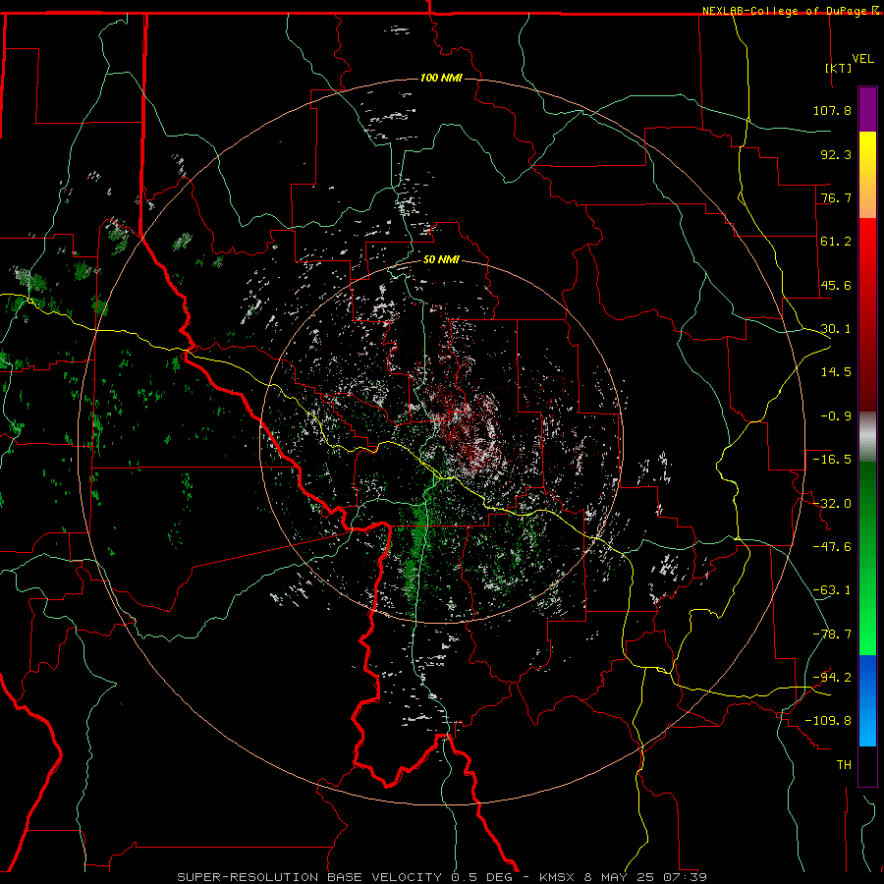Click the -32.0 velocity scale value
The height and width of the screenshot is (884, 884).
click(832, 504)
